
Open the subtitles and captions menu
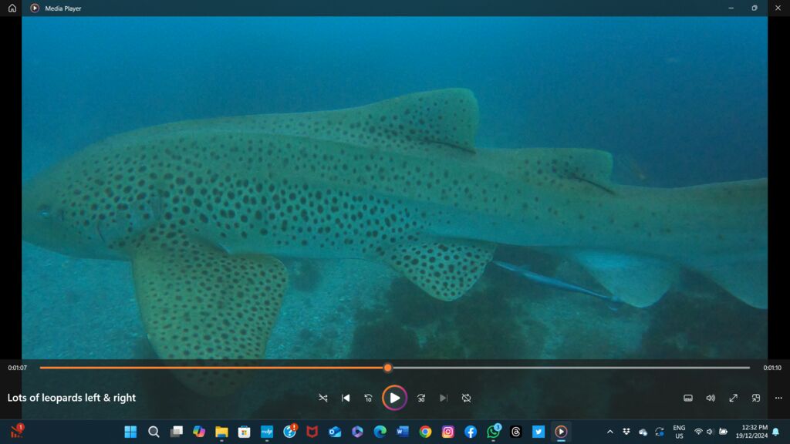coord(688,398)
